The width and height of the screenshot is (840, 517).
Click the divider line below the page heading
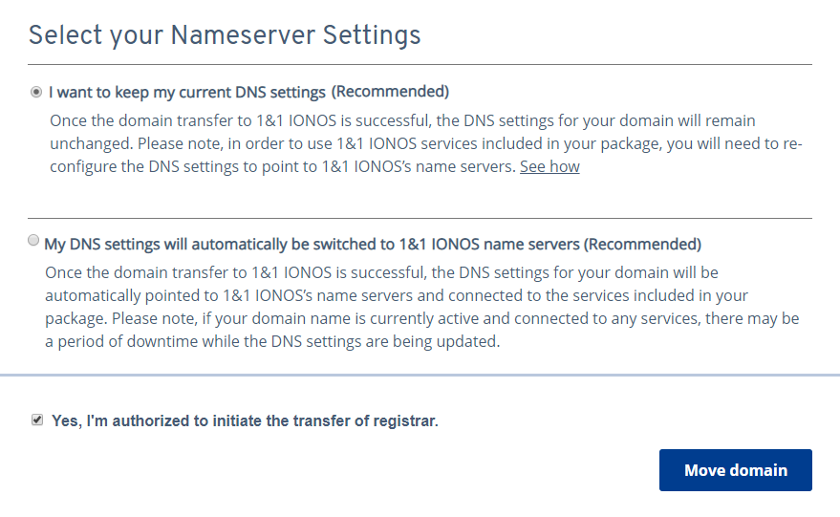tap(420, 65)
